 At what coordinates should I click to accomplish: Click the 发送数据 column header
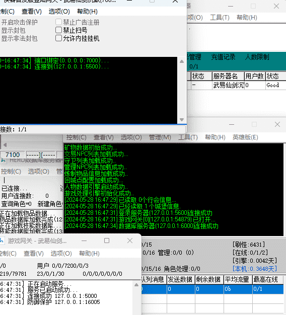[x=181, y=280]
